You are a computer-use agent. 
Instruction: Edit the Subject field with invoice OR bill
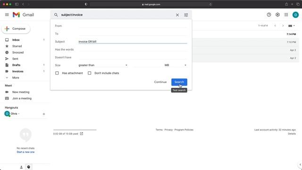(x=133, y=42)
